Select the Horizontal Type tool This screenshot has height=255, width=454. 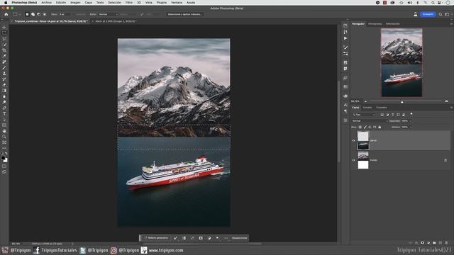tap(4, 113)
